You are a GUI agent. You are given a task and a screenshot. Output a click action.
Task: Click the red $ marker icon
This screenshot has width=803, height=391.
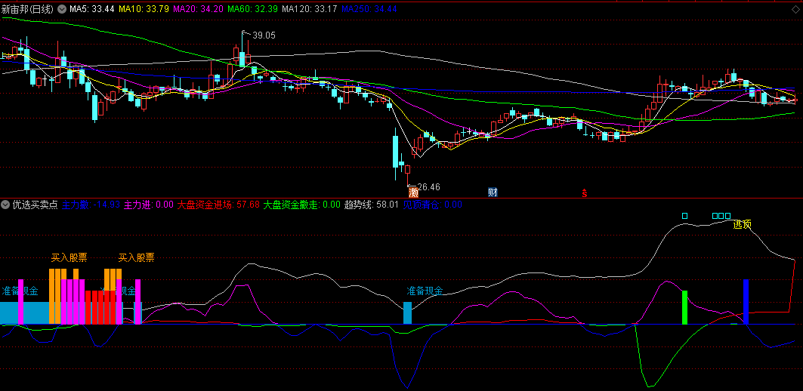[584, 193]
